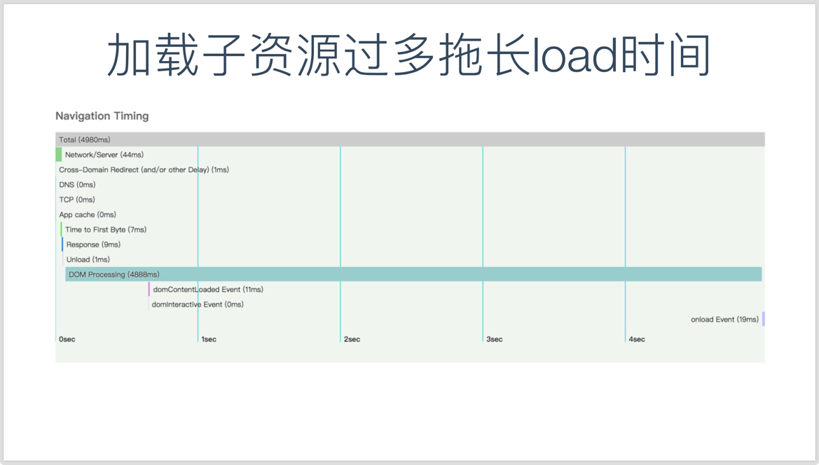Viewport: 819px width, 465px height.
Task: Click the domInteractive Event (0ms) label
Action: pos(198,304)
